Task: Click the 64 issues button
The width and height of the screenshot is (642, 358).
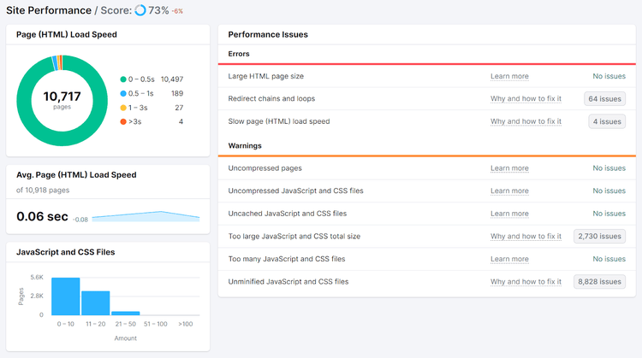Action: point(604,99)
